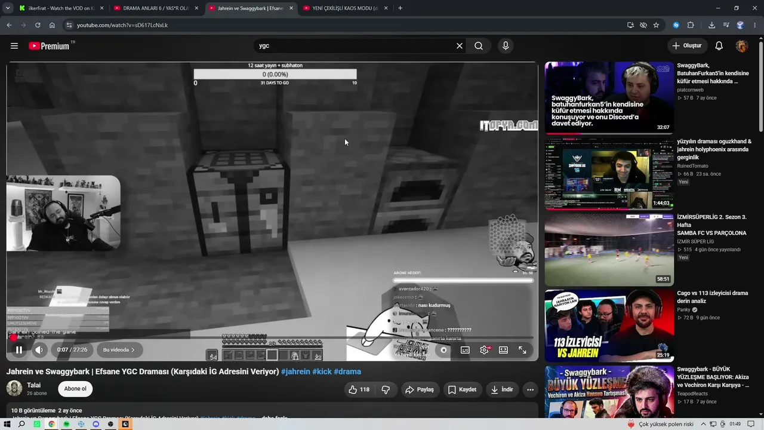The image size is (764, 430).
Task: Open the Cago vs 113 izleyicisi thumbnail
Action: point(609,325)
